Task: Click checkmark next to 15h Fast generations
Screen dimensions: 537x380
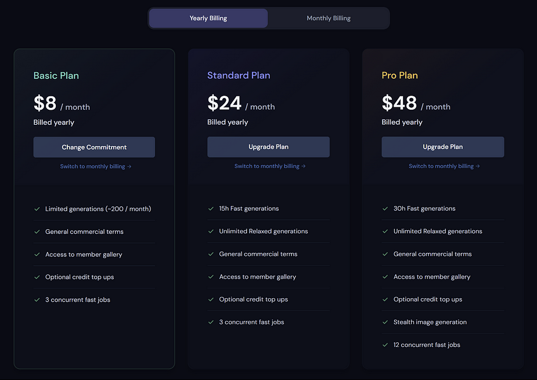Action: (x=211, y=208)
